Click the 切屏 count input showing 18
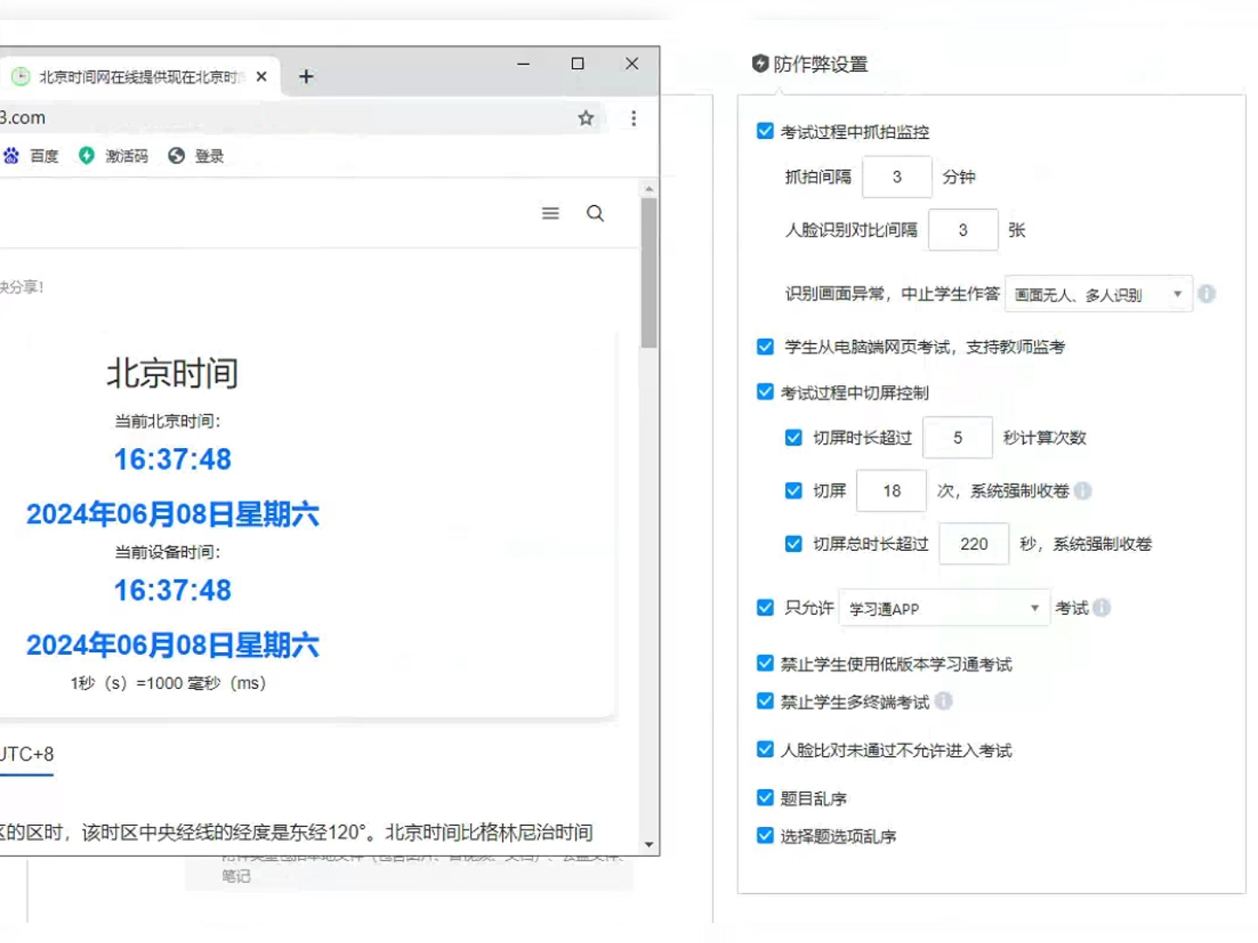 891,491
